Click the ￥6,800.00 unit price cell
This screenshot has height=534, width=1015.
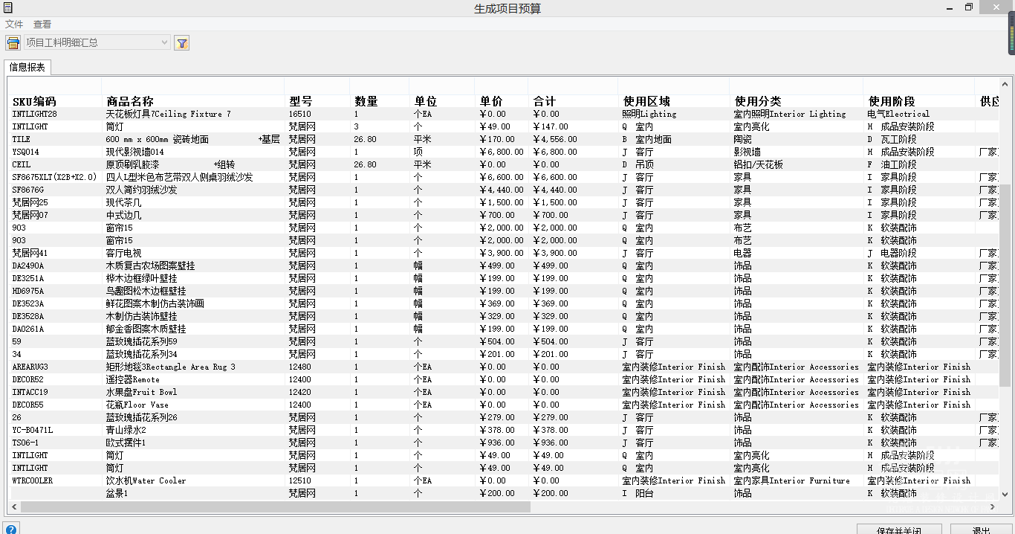(502, 152)
